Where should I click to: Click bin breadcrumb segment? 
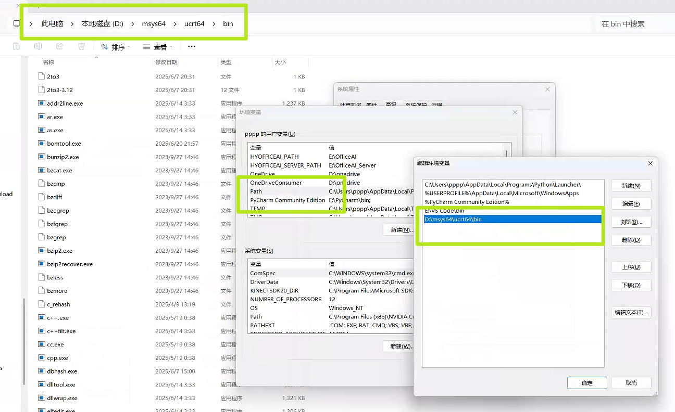(228, 24)
